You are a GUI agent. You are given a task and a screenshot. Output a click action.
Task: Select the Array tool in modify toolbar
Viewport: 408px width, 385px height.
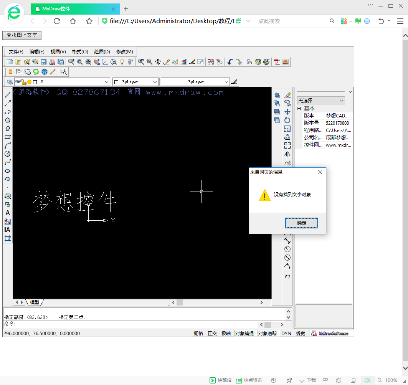[x=287, y=145]
